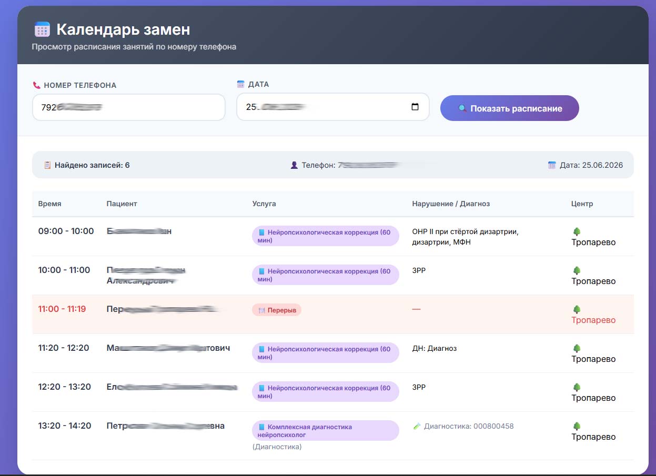Click the tree icon in the 13:20 - 14:20 row
656x476 pixels.
(x=577, y=426)
